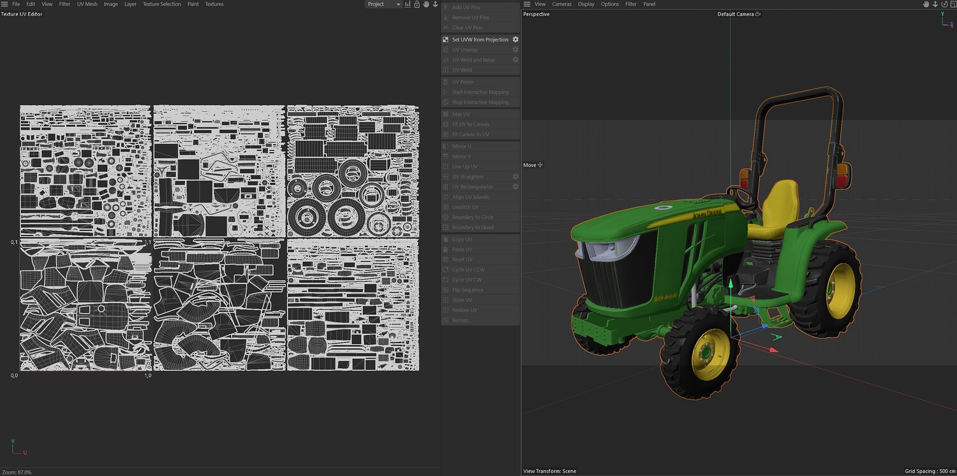This screenshot has width=957, height=476.
Task: Click Align UV Islands command
Action: point(480,197)
